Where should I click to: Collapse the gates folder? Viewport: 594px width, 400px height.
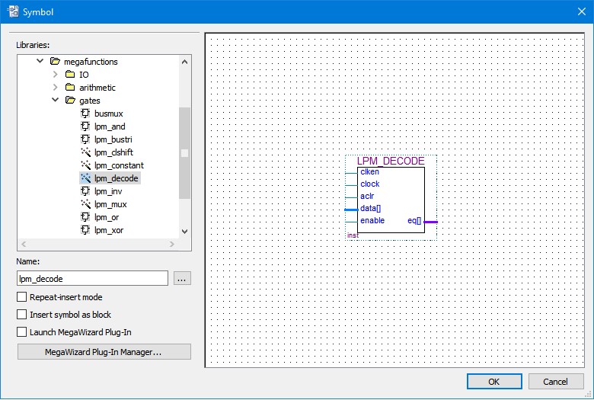pos(55,101)
